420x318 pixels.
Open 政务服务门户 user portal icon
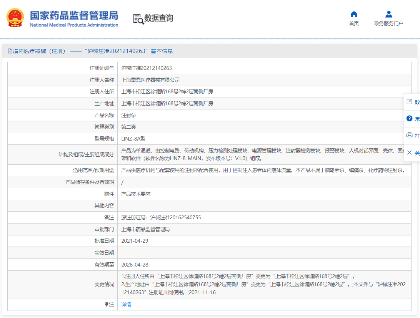pyautogui.click(x=389, y=14)
